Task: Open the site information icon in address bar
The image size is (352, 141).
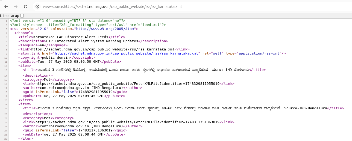Action: (37, 6)
